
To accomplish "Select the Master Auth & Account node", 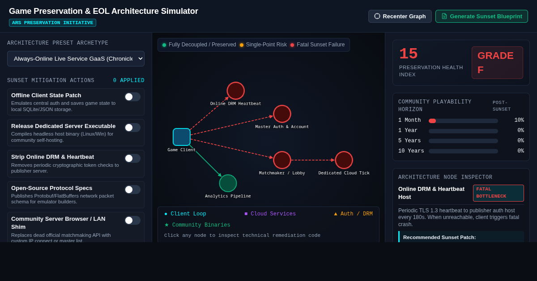I will point(282,114).
